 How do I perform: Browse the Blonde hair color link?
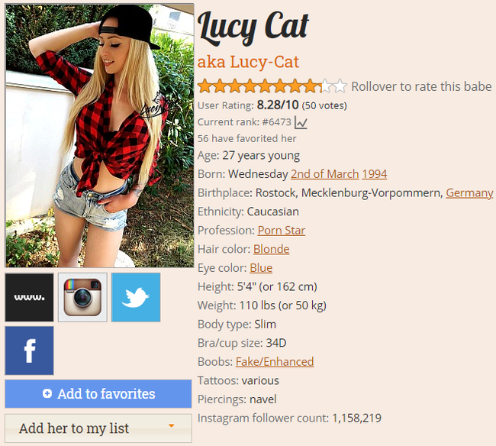pyautogui.click(x=271, y=249)
